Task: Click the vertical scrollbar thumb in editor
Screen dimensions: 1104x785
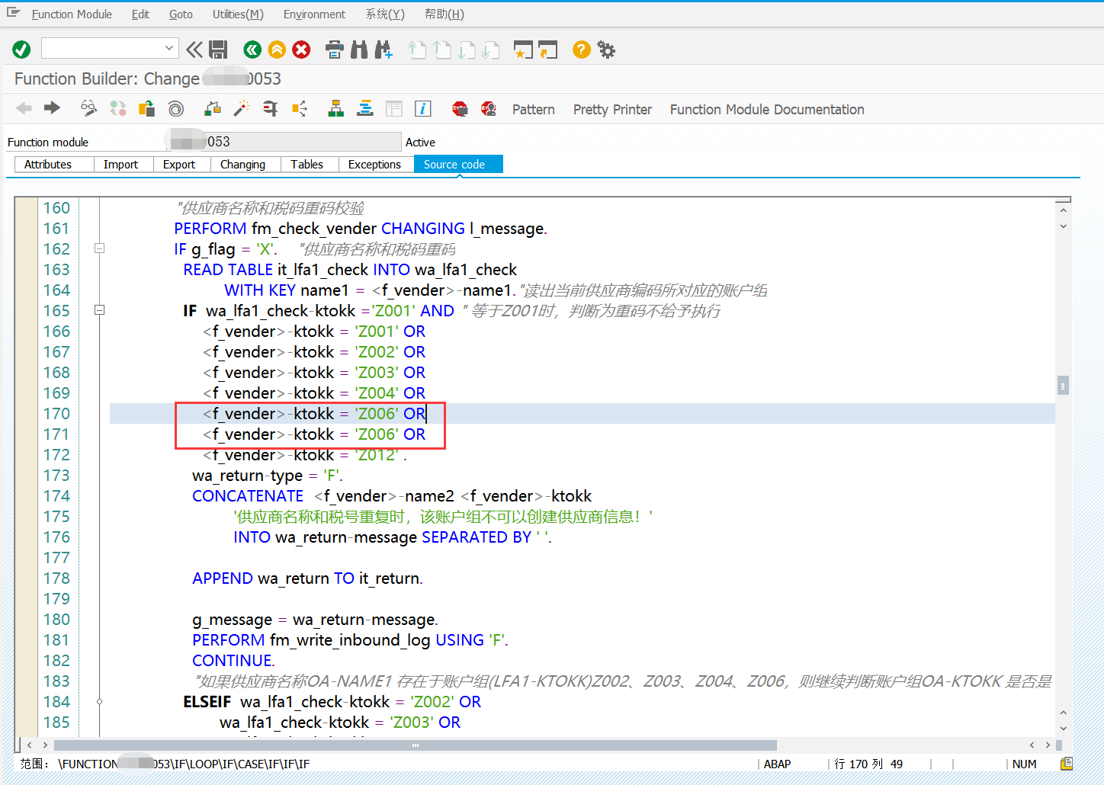Action: click(x=1063, y=385)
